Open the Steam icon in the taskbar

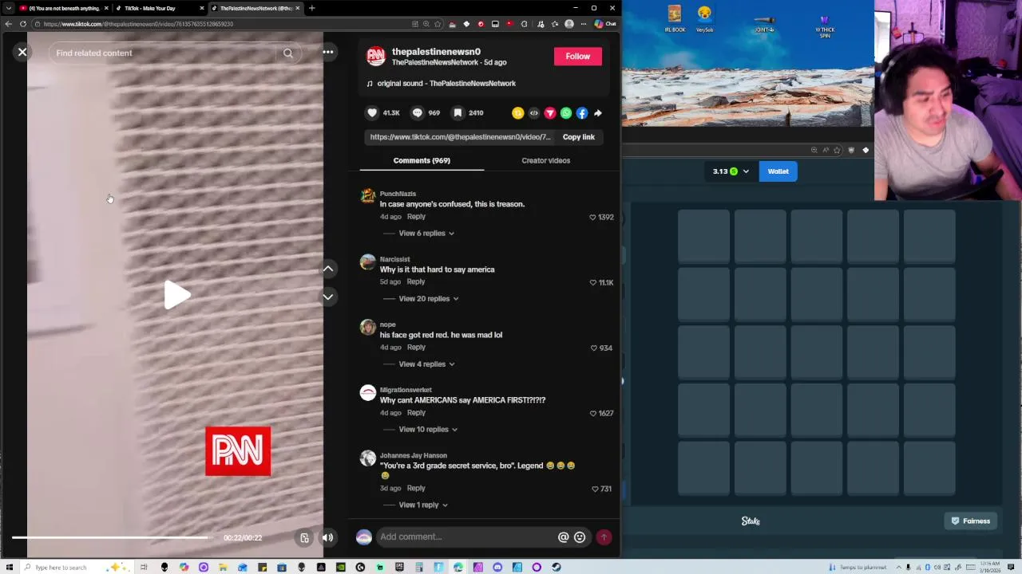556,568
